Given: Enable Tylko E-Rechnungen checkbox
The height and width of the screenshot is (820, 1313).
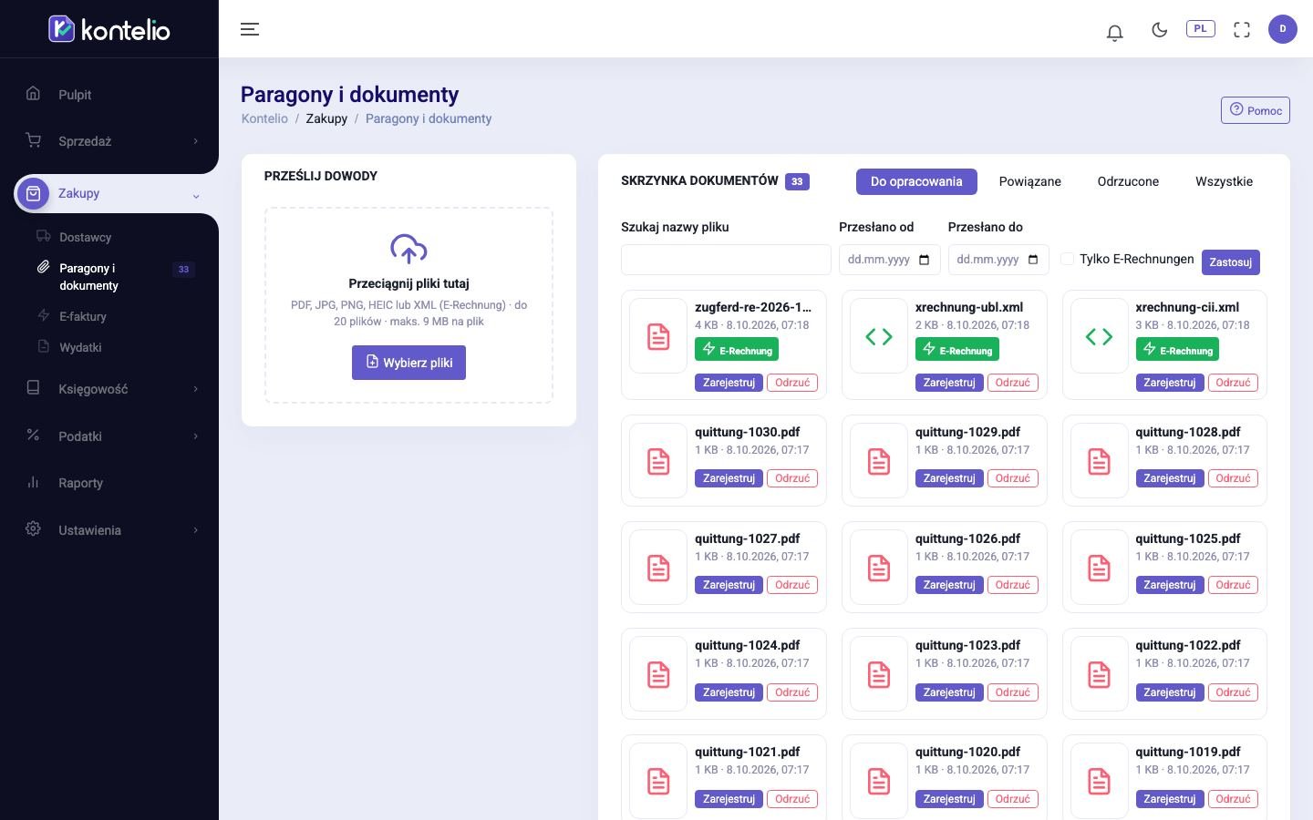Looking at the screenshot, I should pyautogui.click(x=1067, y=259).
